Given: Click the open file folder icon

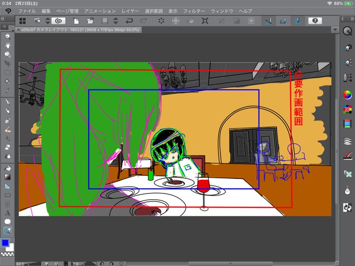Looking at the screenshot, I should pos(90,21).
